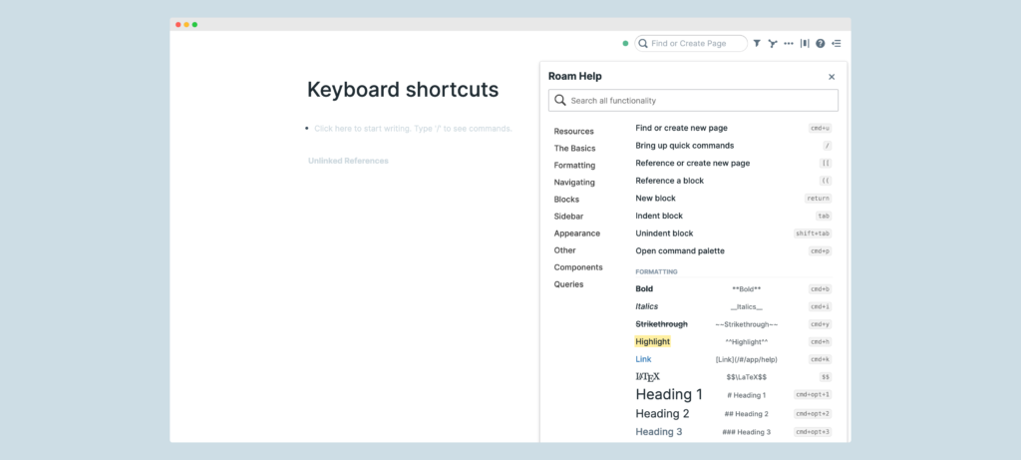The image size is (1021, 460).
Task: Click the blue Link example
Action: click(643, 359)
